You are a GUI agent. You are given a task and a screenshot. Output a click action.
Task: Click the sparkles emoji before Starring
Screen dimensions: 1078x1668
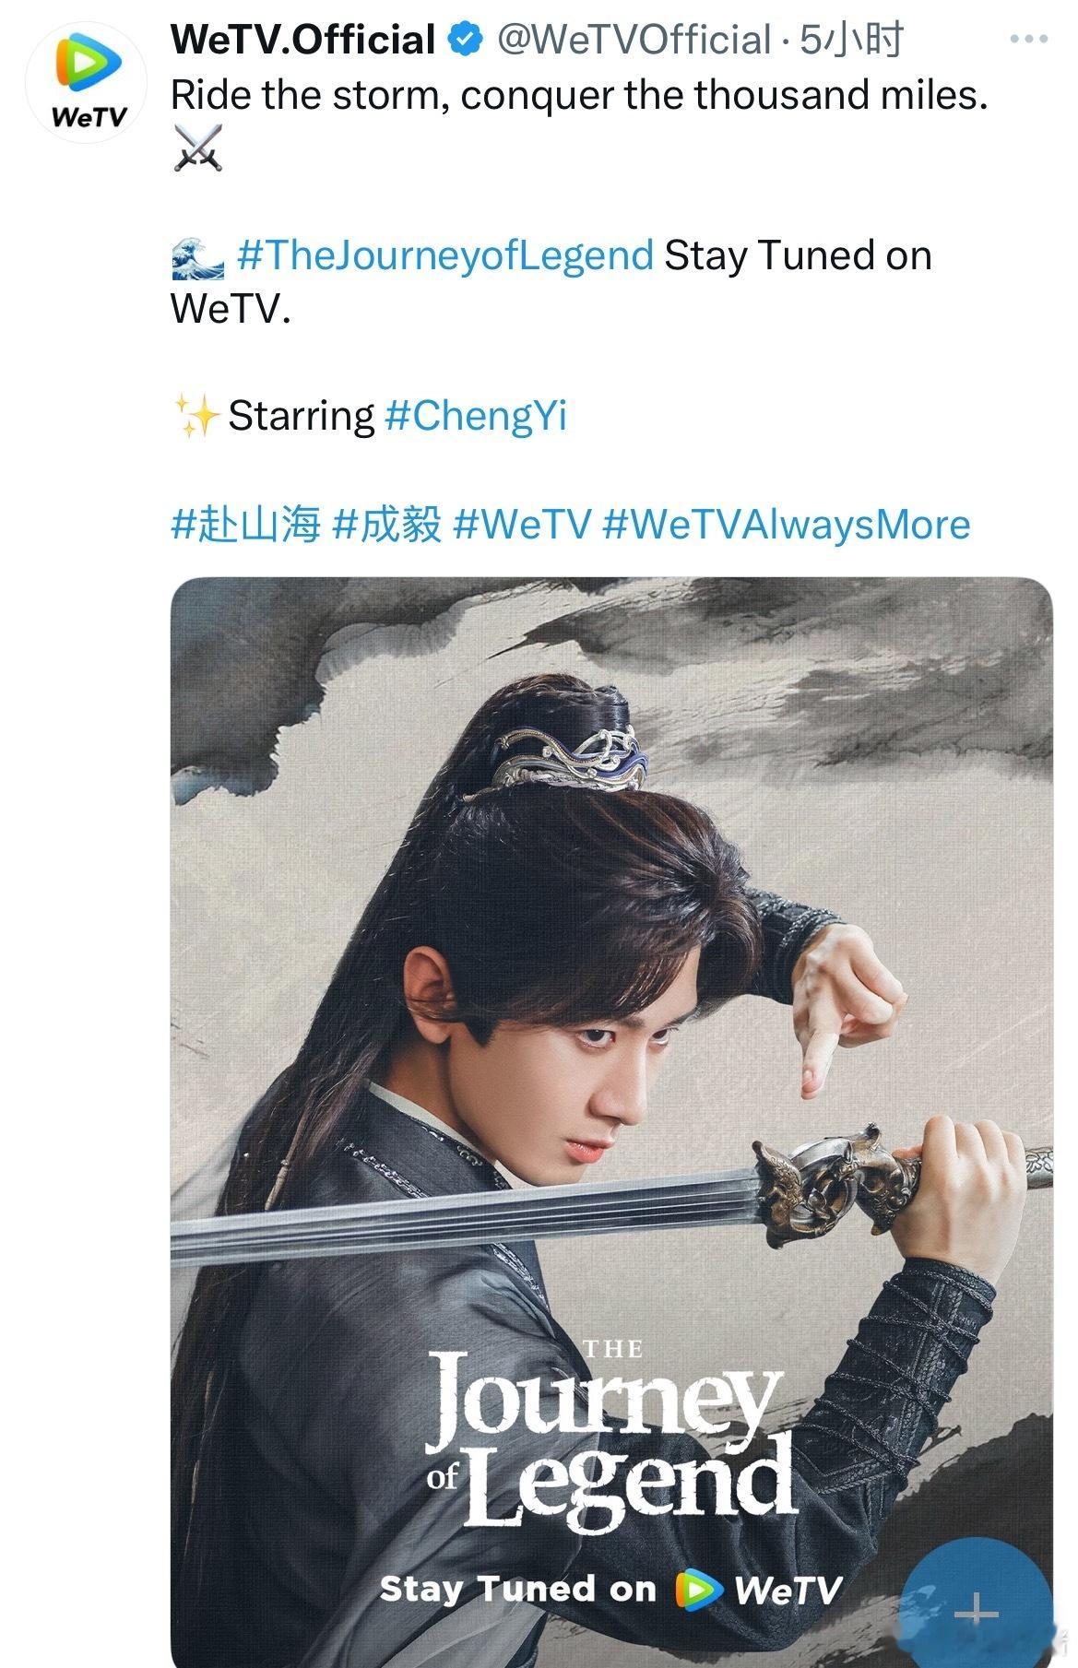(196, 416)
